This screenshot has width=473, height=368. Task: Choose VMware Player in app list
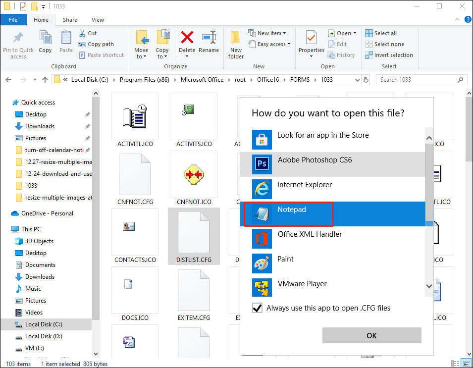tap(332, 288)
